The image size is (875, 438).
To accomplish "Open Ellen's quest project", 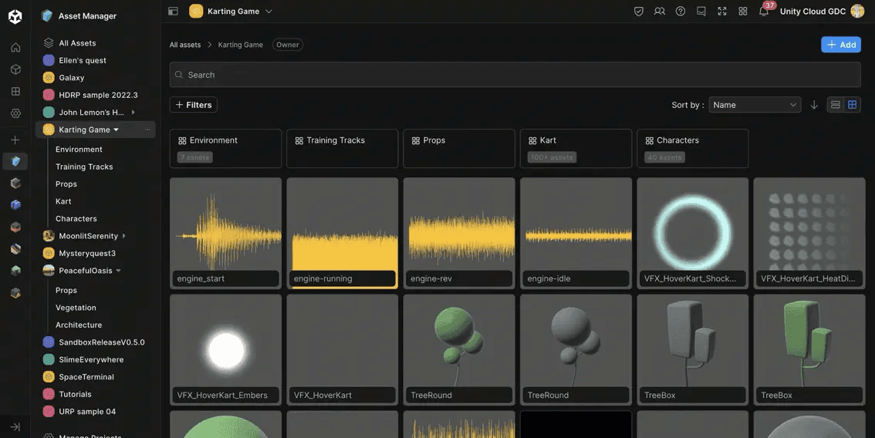I will pos(82,60).
